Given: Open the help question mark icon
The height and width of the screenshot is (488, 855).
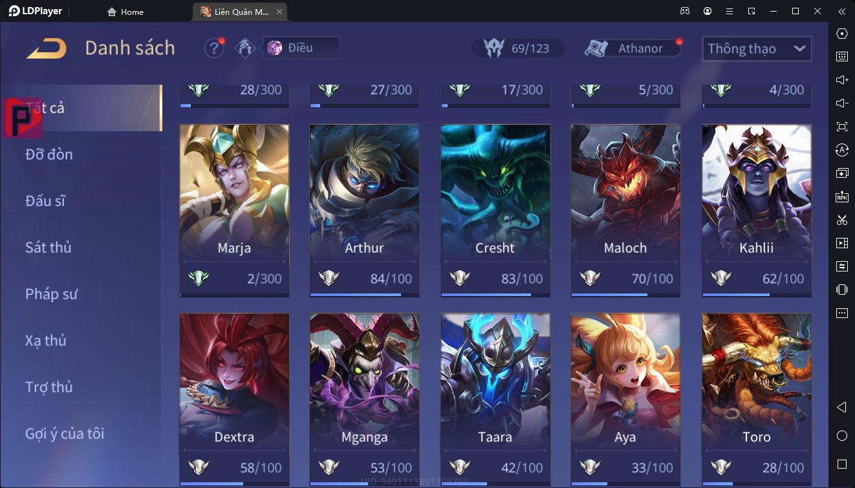Looking at the screenshot, I should pos(214,48).
